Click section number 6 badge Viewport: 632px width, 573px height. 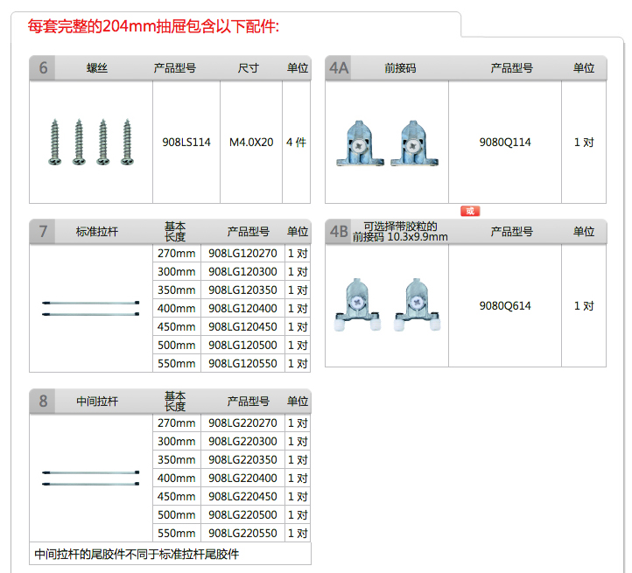tap(43, 68)
